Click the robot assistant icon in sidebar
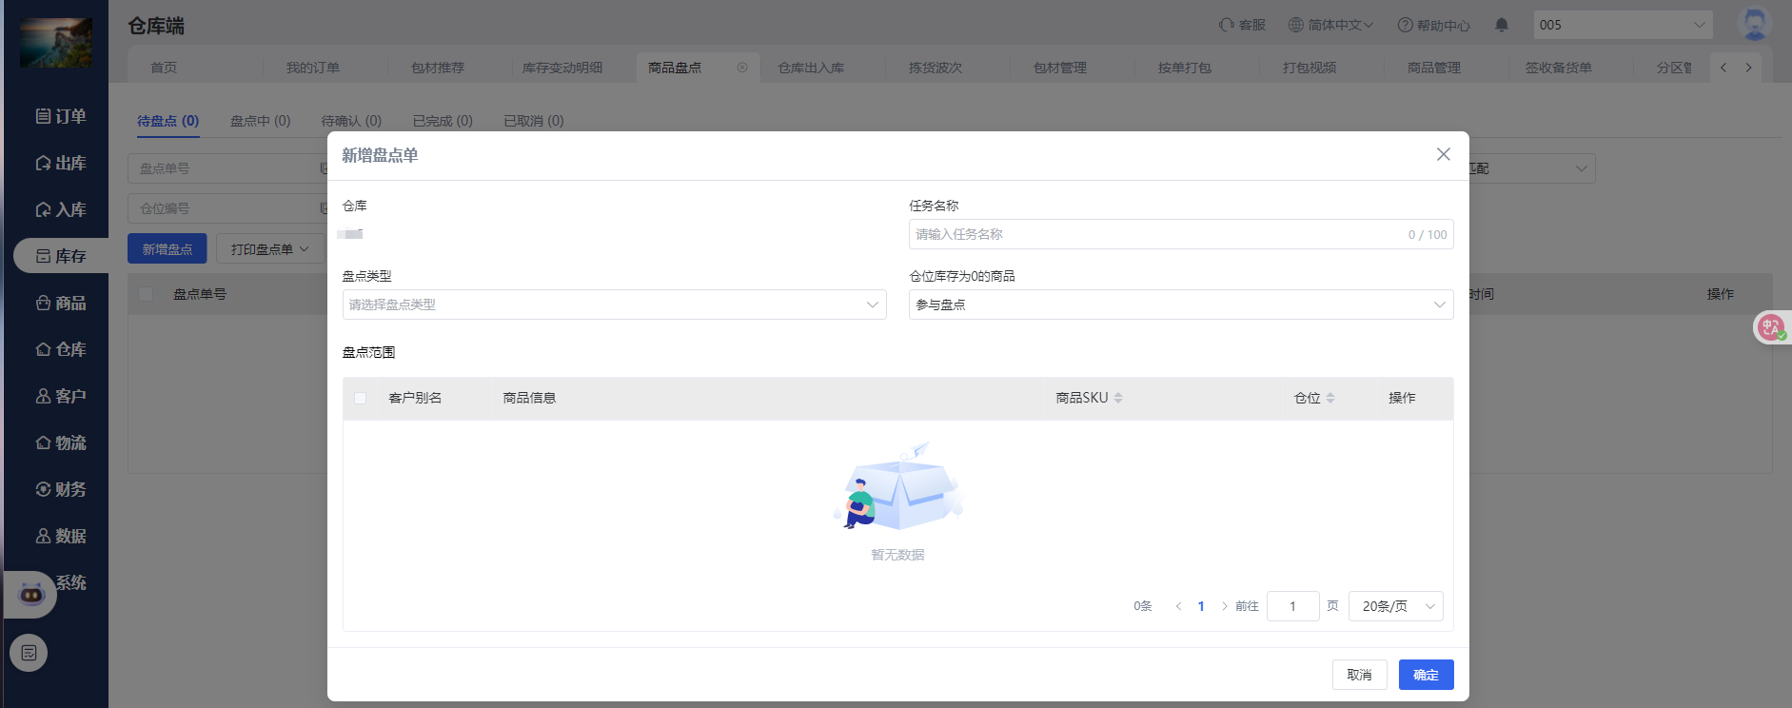The image size is (1792, 708). coord(31,595)
